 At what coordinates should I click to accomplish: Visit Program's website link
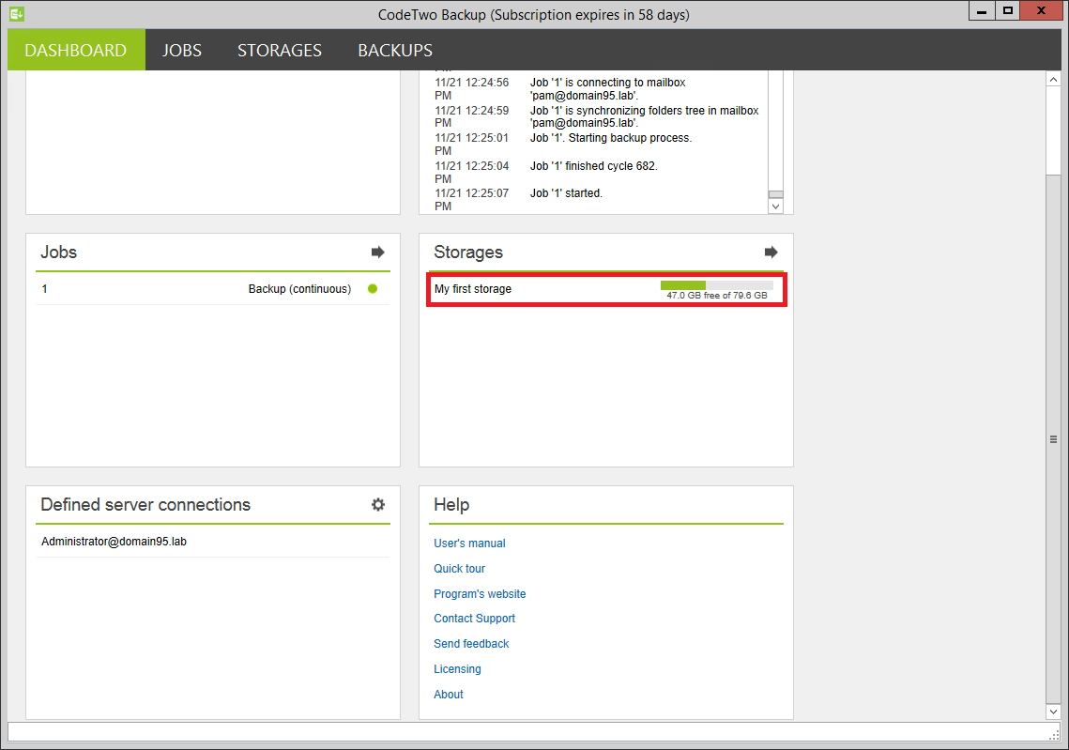480,594
